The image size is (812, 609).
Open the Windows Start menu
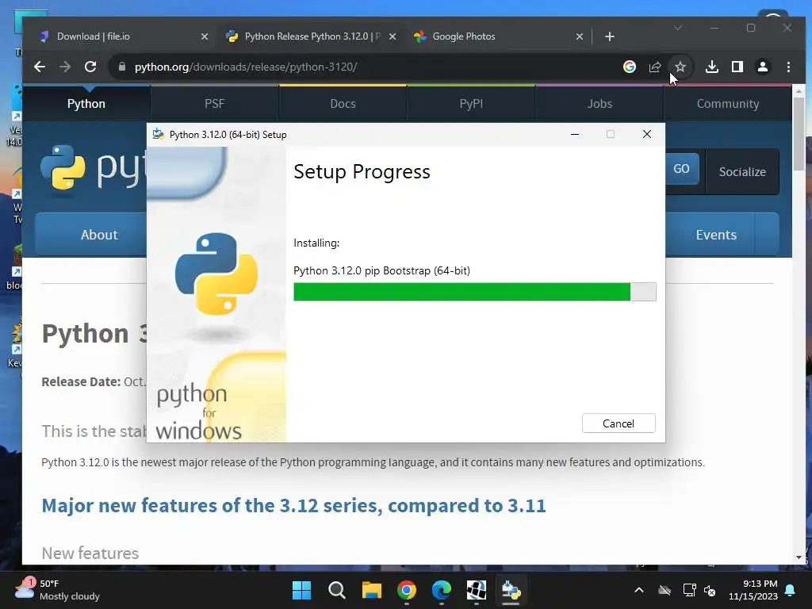pos(301,590)
